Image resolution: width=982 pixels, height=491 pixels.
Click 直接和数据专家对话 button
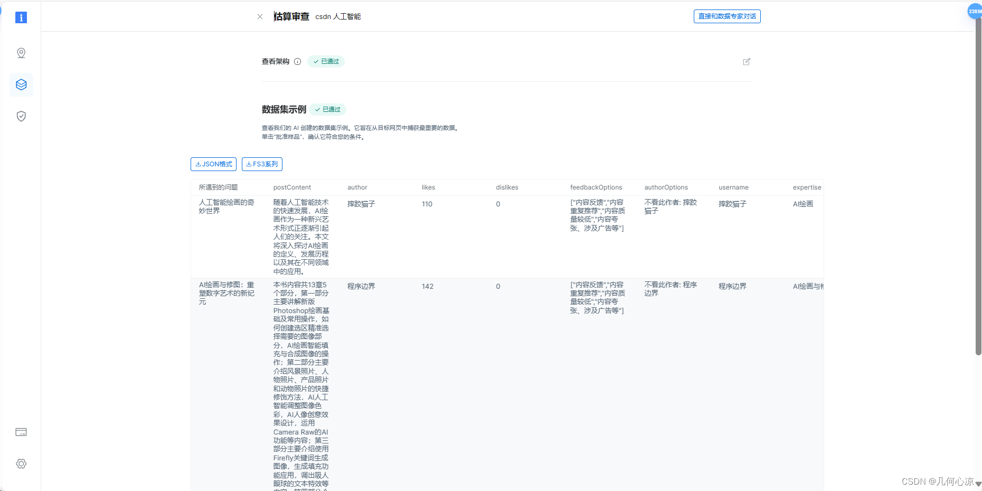727,16
